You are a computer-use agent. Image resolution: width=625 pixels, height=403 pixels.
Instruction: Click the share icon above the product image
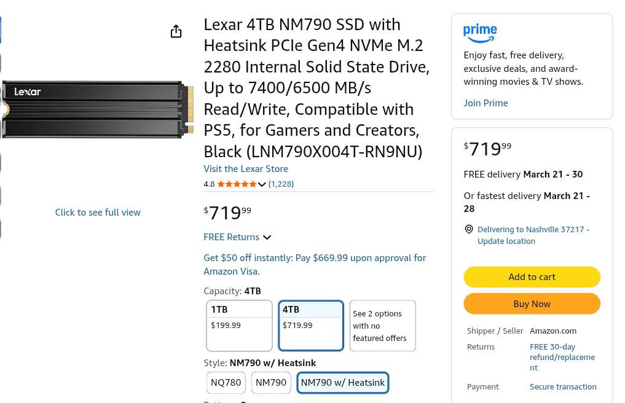tap(176, 31)
